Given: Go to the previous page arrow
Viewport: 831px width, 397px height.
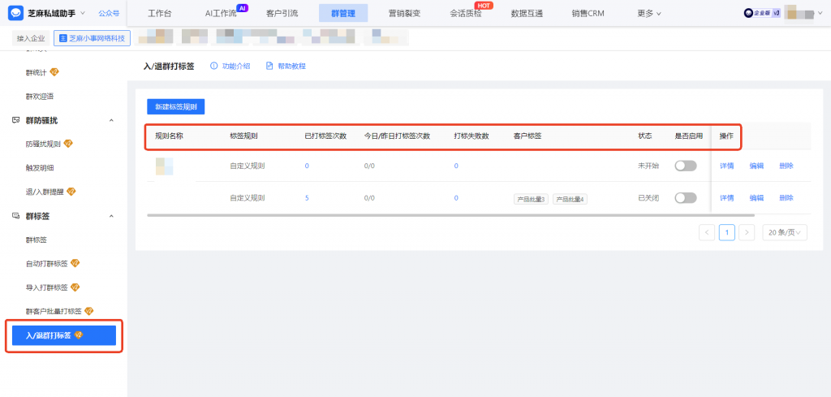Looking at the screenshot, I should point(707,232).
